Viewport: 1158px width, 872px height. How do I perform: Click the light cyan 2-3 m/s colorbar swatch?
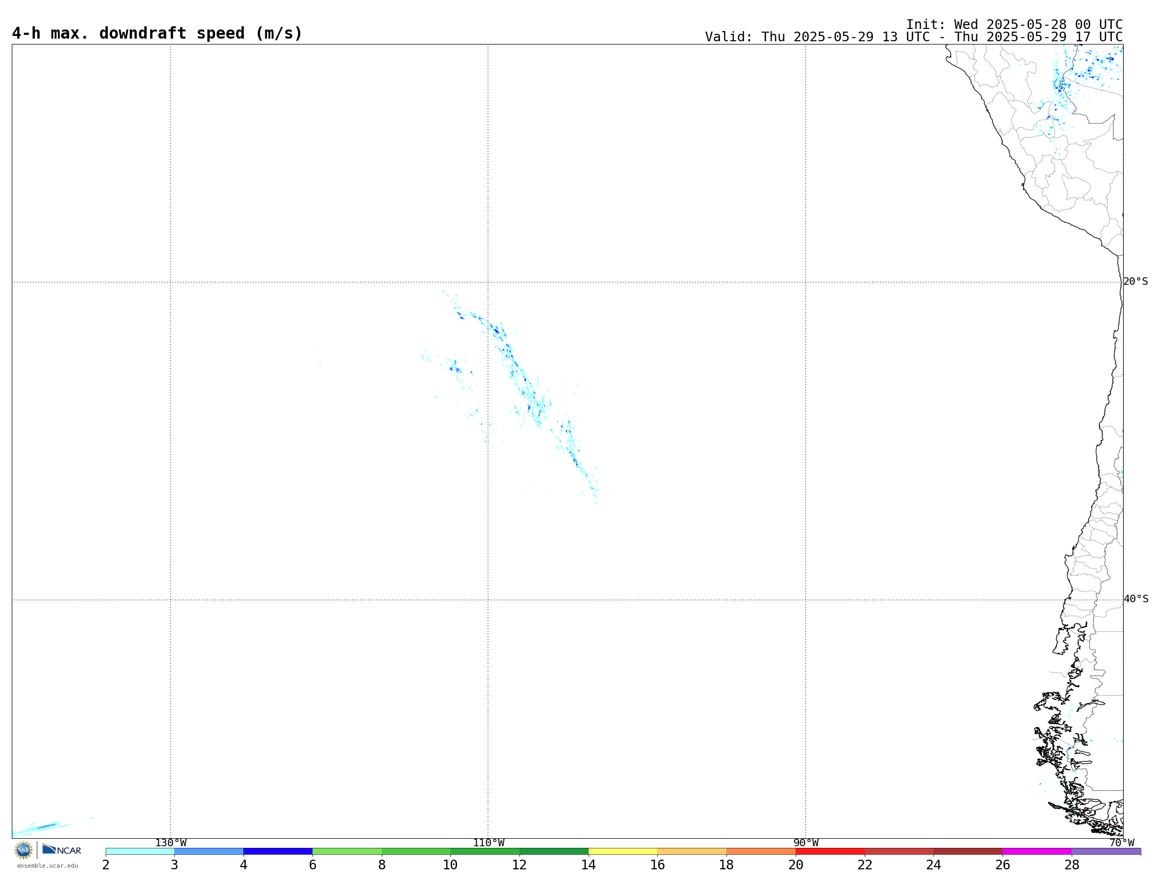click(x=140, y=851)
